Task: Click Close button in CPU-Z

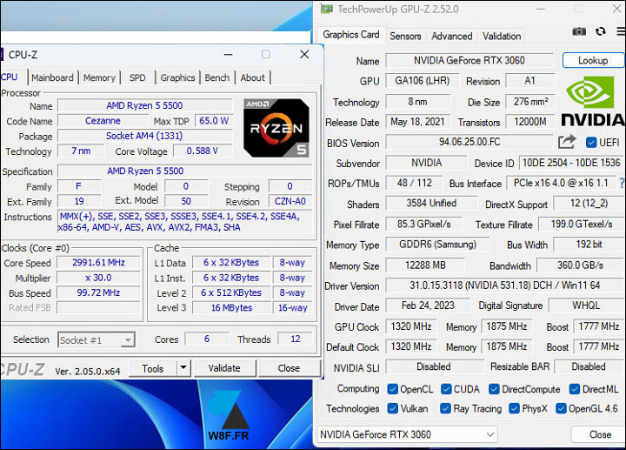Action: click(289, 367)
